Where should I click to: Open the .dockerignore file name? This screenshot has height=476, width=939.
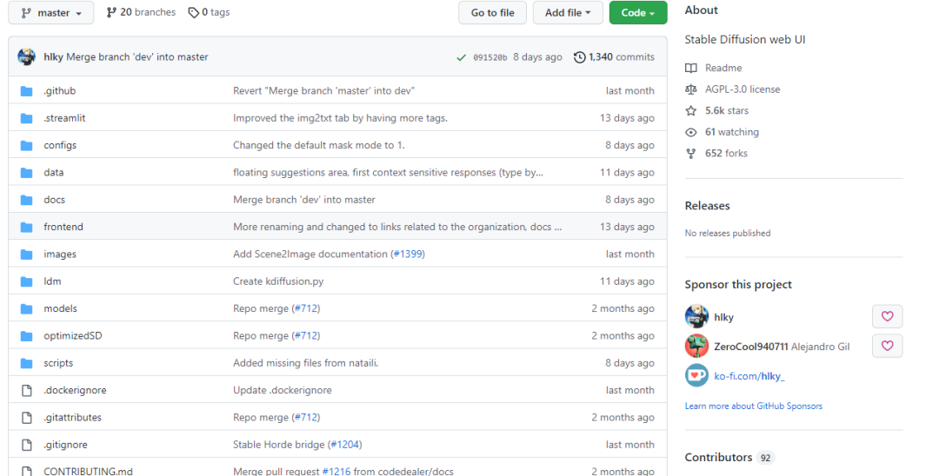coord(75,390)
